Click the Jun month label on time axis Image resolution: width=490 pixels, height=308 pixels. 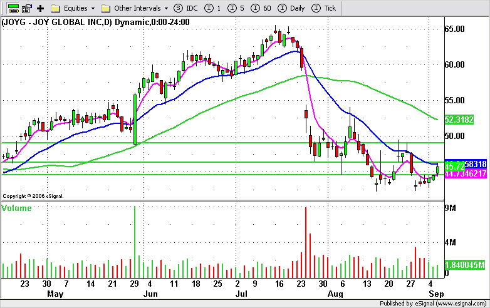coord(150,294)
